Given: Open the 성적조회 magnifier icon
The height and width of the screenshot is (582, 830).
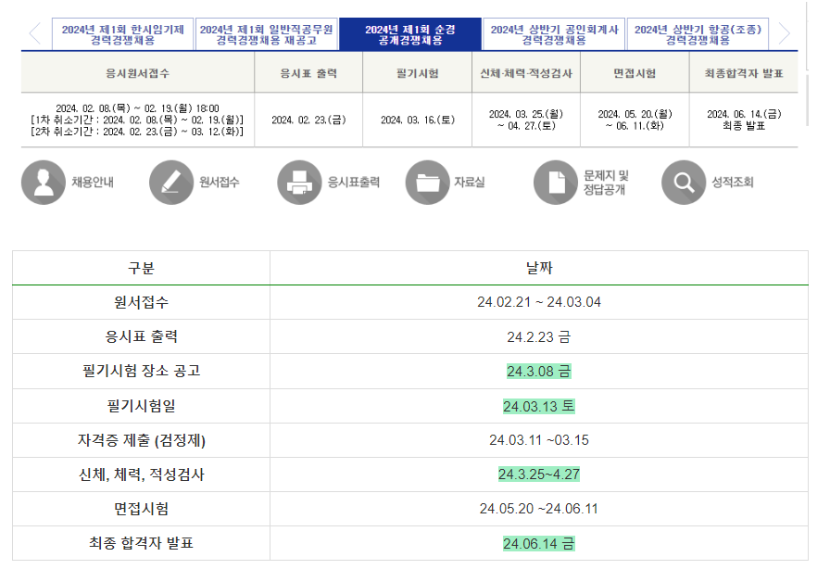Looking at the screenshot, I should (684, 183).
